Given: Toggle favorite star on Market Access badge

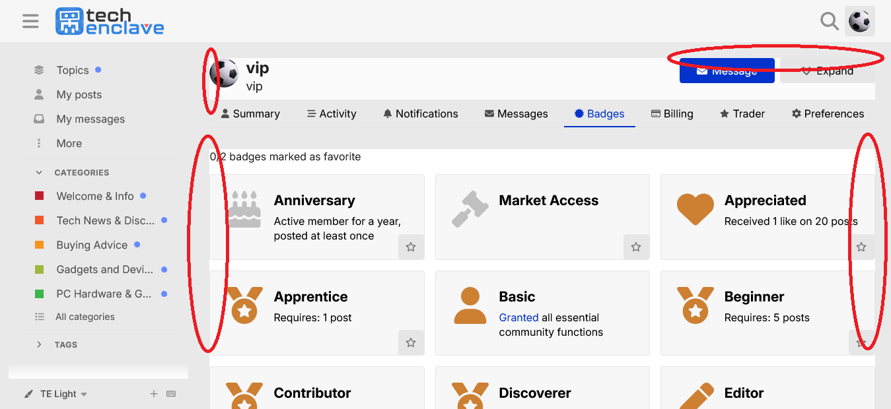Looking at the screenshot, I should click(636, 247).
